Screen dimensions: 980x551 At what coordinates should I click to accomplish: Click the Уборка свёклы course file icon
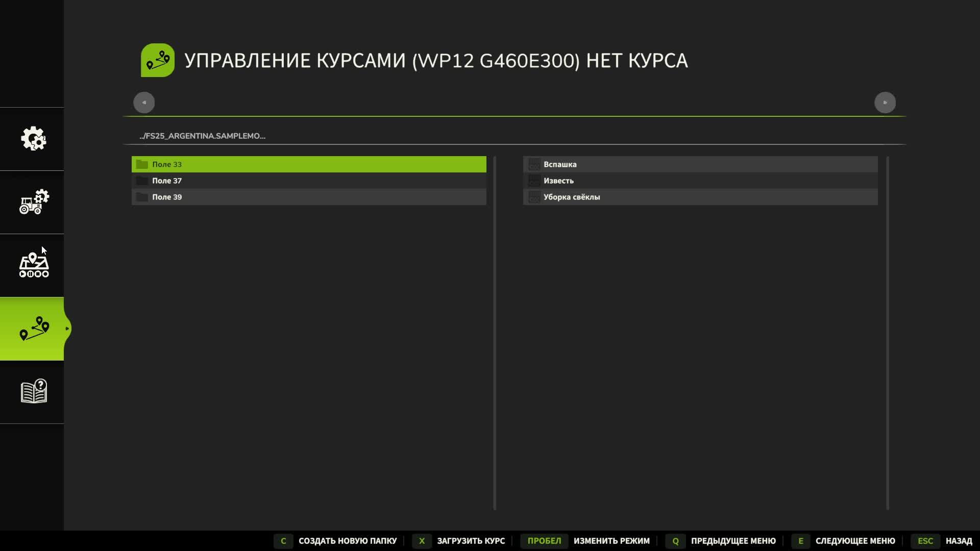pos(534,197)
